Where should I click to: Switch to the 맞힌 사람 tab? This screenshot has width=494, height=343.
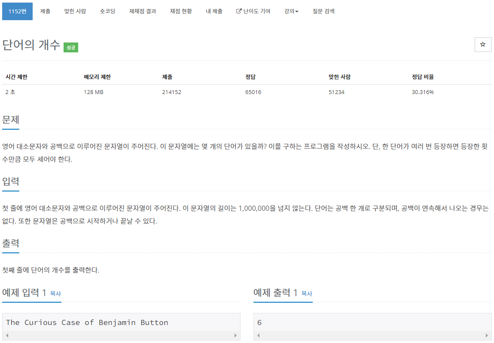75,11
